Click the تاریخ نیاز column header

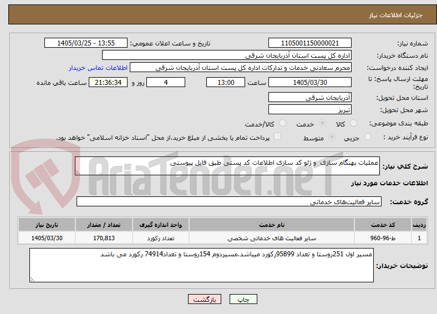click(47, 225)
